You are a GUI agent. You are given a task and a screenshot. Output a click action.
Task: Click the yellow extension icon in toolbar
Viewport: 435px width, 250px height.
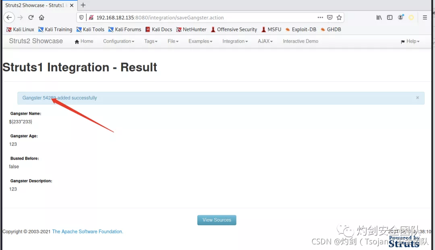[x=411, y=17]
